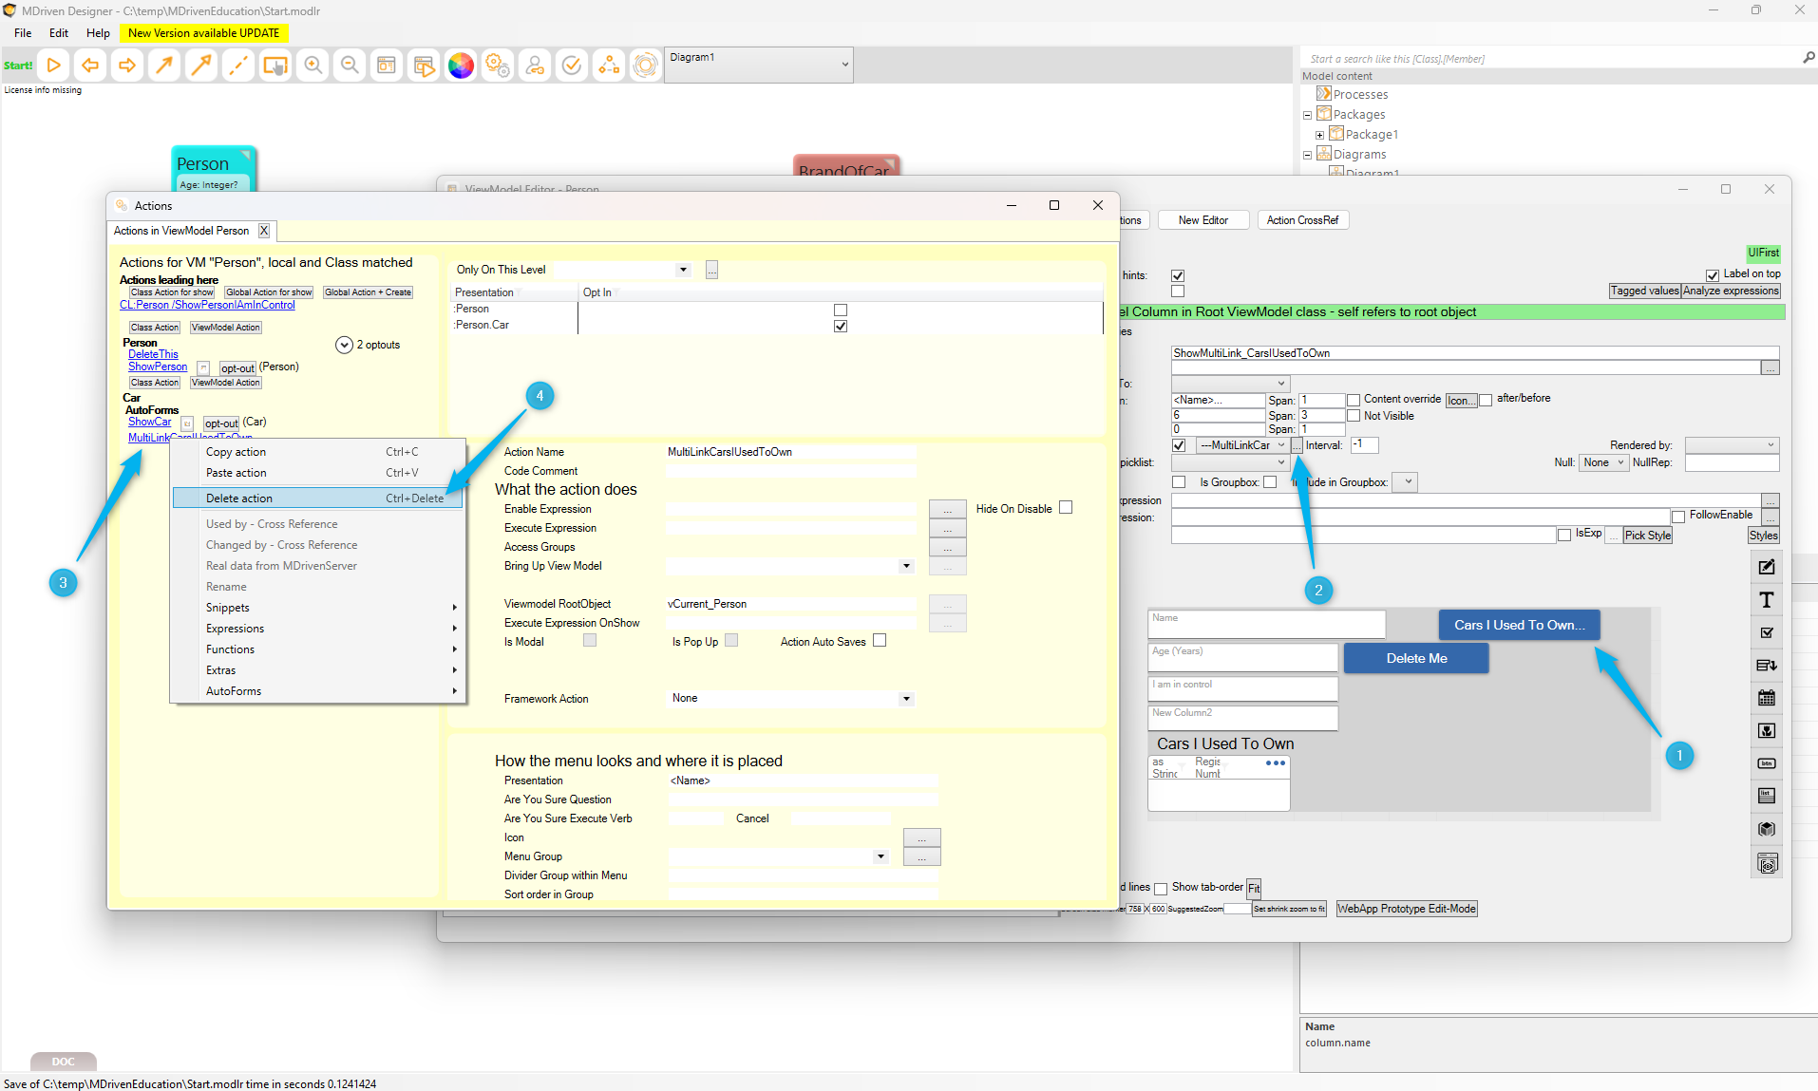Click the orange undo left-arrow icon
This screenshot has height=1091, width=1818.
[90, 66]
